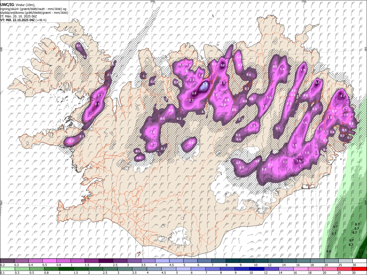Click the 3.2 snowfall value on the map
Screen dimensions: 367x275
(x=222, y=65)
